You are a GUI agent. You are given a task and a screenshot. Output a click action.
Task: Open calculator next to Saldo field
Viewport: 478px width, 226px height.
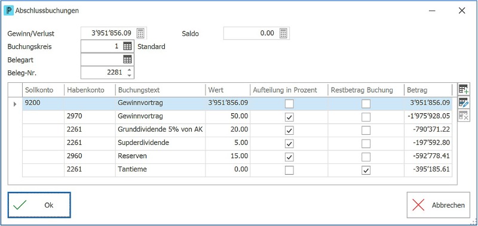[283, 33]
